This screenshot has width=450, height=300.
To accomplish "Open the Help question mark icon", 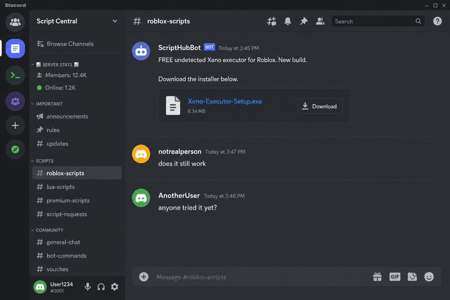I will click(x=437, y=21).
